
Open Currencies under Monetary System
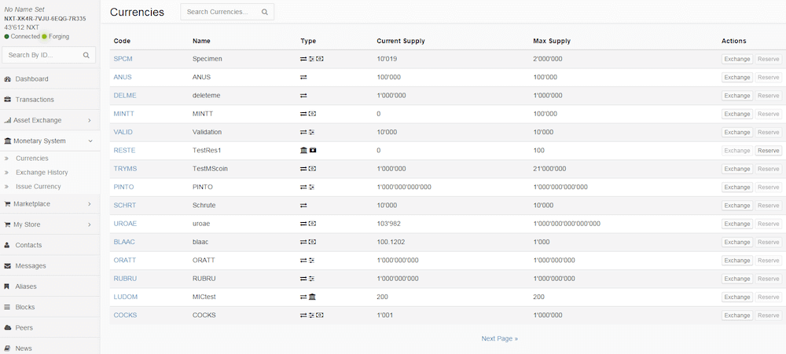(x=32, y=159)
